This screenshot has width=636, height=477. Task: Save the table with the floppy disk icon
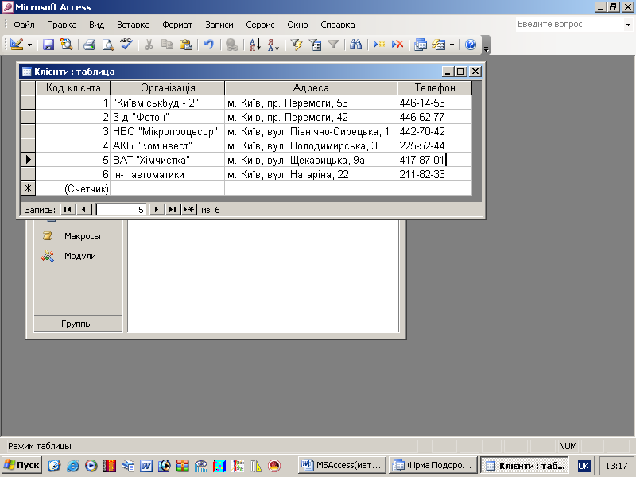click(48, 45)
